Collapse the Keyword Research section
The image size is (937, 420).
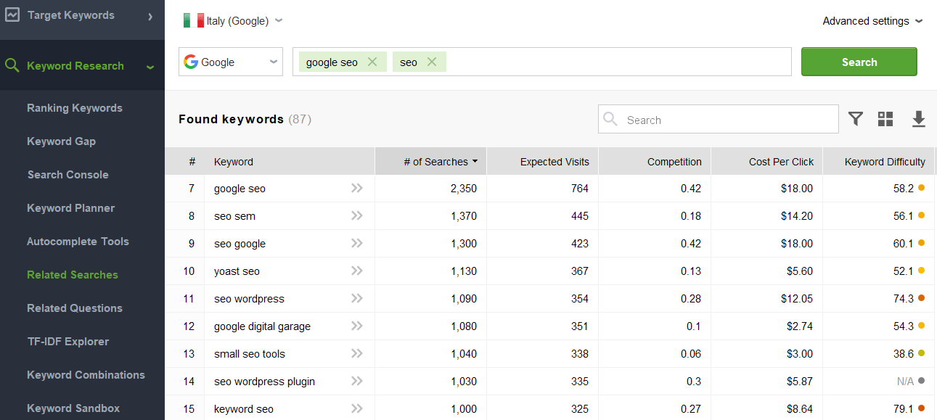150,67
